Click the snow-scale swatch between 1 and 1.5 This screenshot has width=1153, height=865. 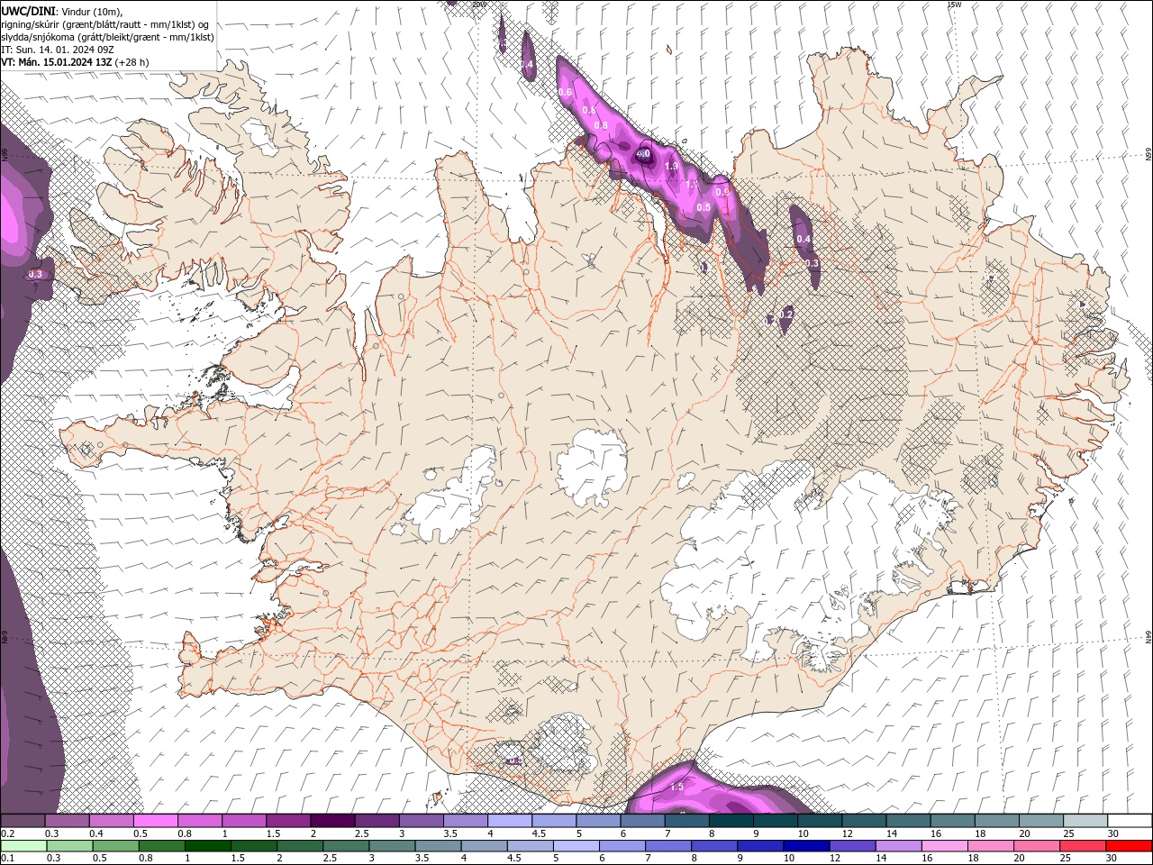pos(244,821)
